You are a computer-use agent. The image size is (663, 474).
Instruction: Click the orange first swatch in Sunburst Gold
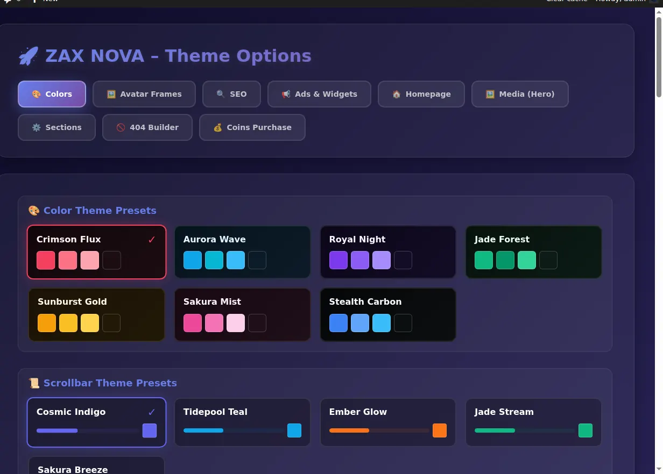coord(47,323)
